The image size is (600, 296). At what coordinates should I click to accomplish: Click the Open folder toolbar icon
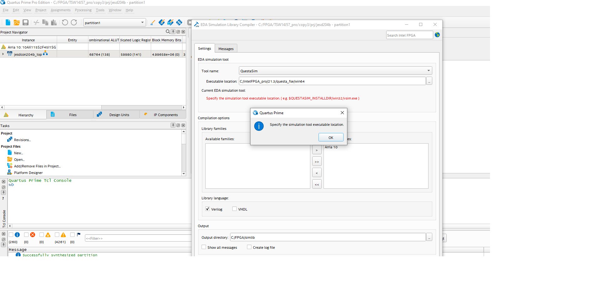point(17,23)
